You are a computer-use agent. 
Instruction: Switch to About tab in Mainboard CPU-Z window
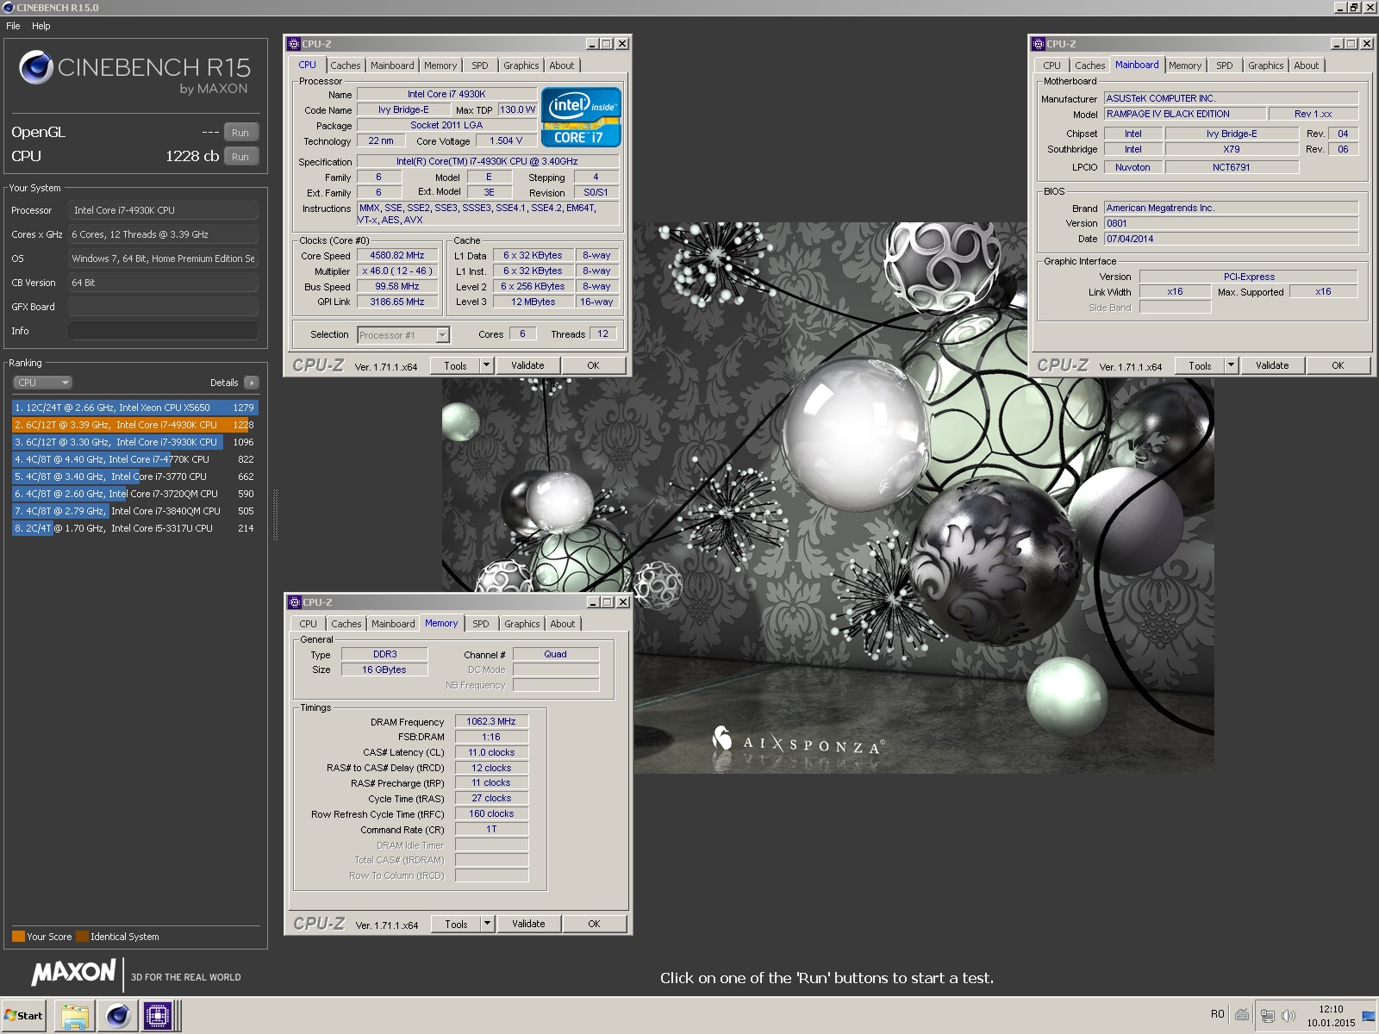tap(1307, 65)
